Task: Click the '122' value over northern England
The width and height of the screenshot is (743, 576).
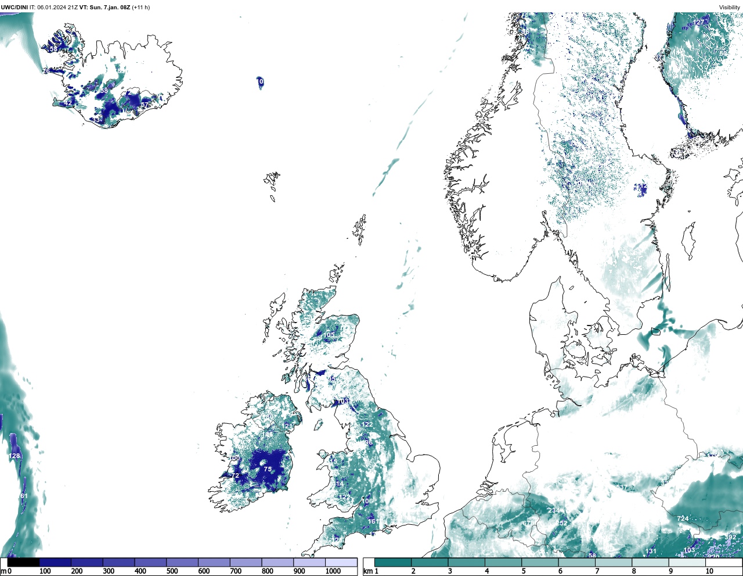Action: click(367, 425)
